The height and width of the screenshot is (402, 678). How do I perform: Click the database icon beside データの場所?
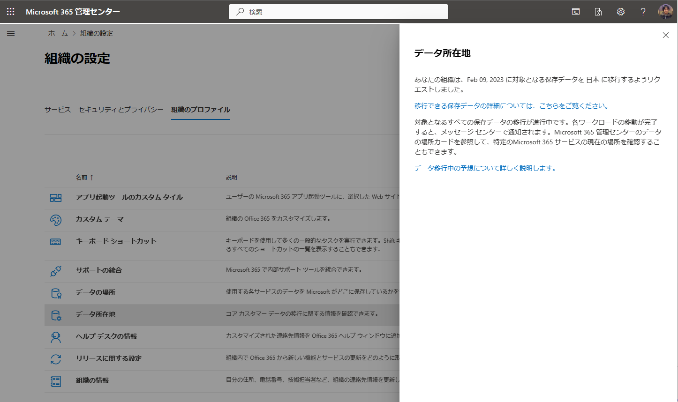pos(56,292)
